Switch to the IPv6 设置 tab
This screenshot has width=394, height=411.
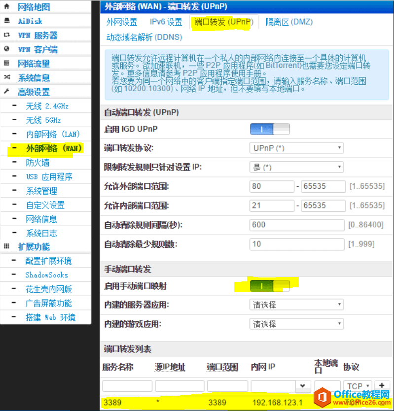(x=166, y=22)
